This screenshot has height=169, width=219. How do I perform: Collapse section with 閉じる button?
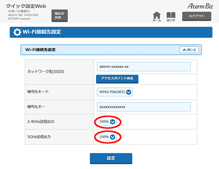[189, 50]
